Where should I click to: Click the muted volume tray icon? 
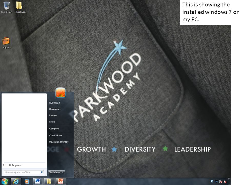pos(225,182)
